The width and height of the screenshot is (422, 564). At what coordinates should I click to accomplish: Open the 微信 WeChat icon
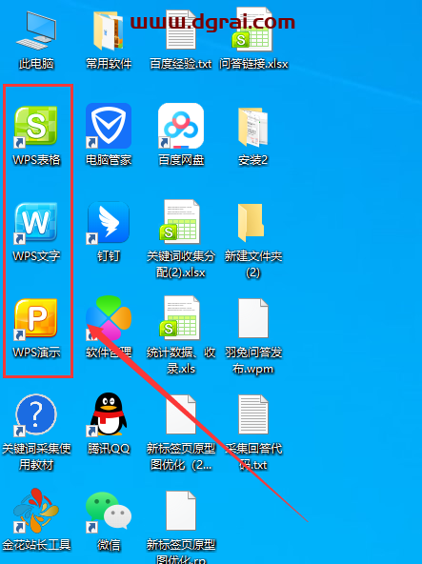coord(109,512)
